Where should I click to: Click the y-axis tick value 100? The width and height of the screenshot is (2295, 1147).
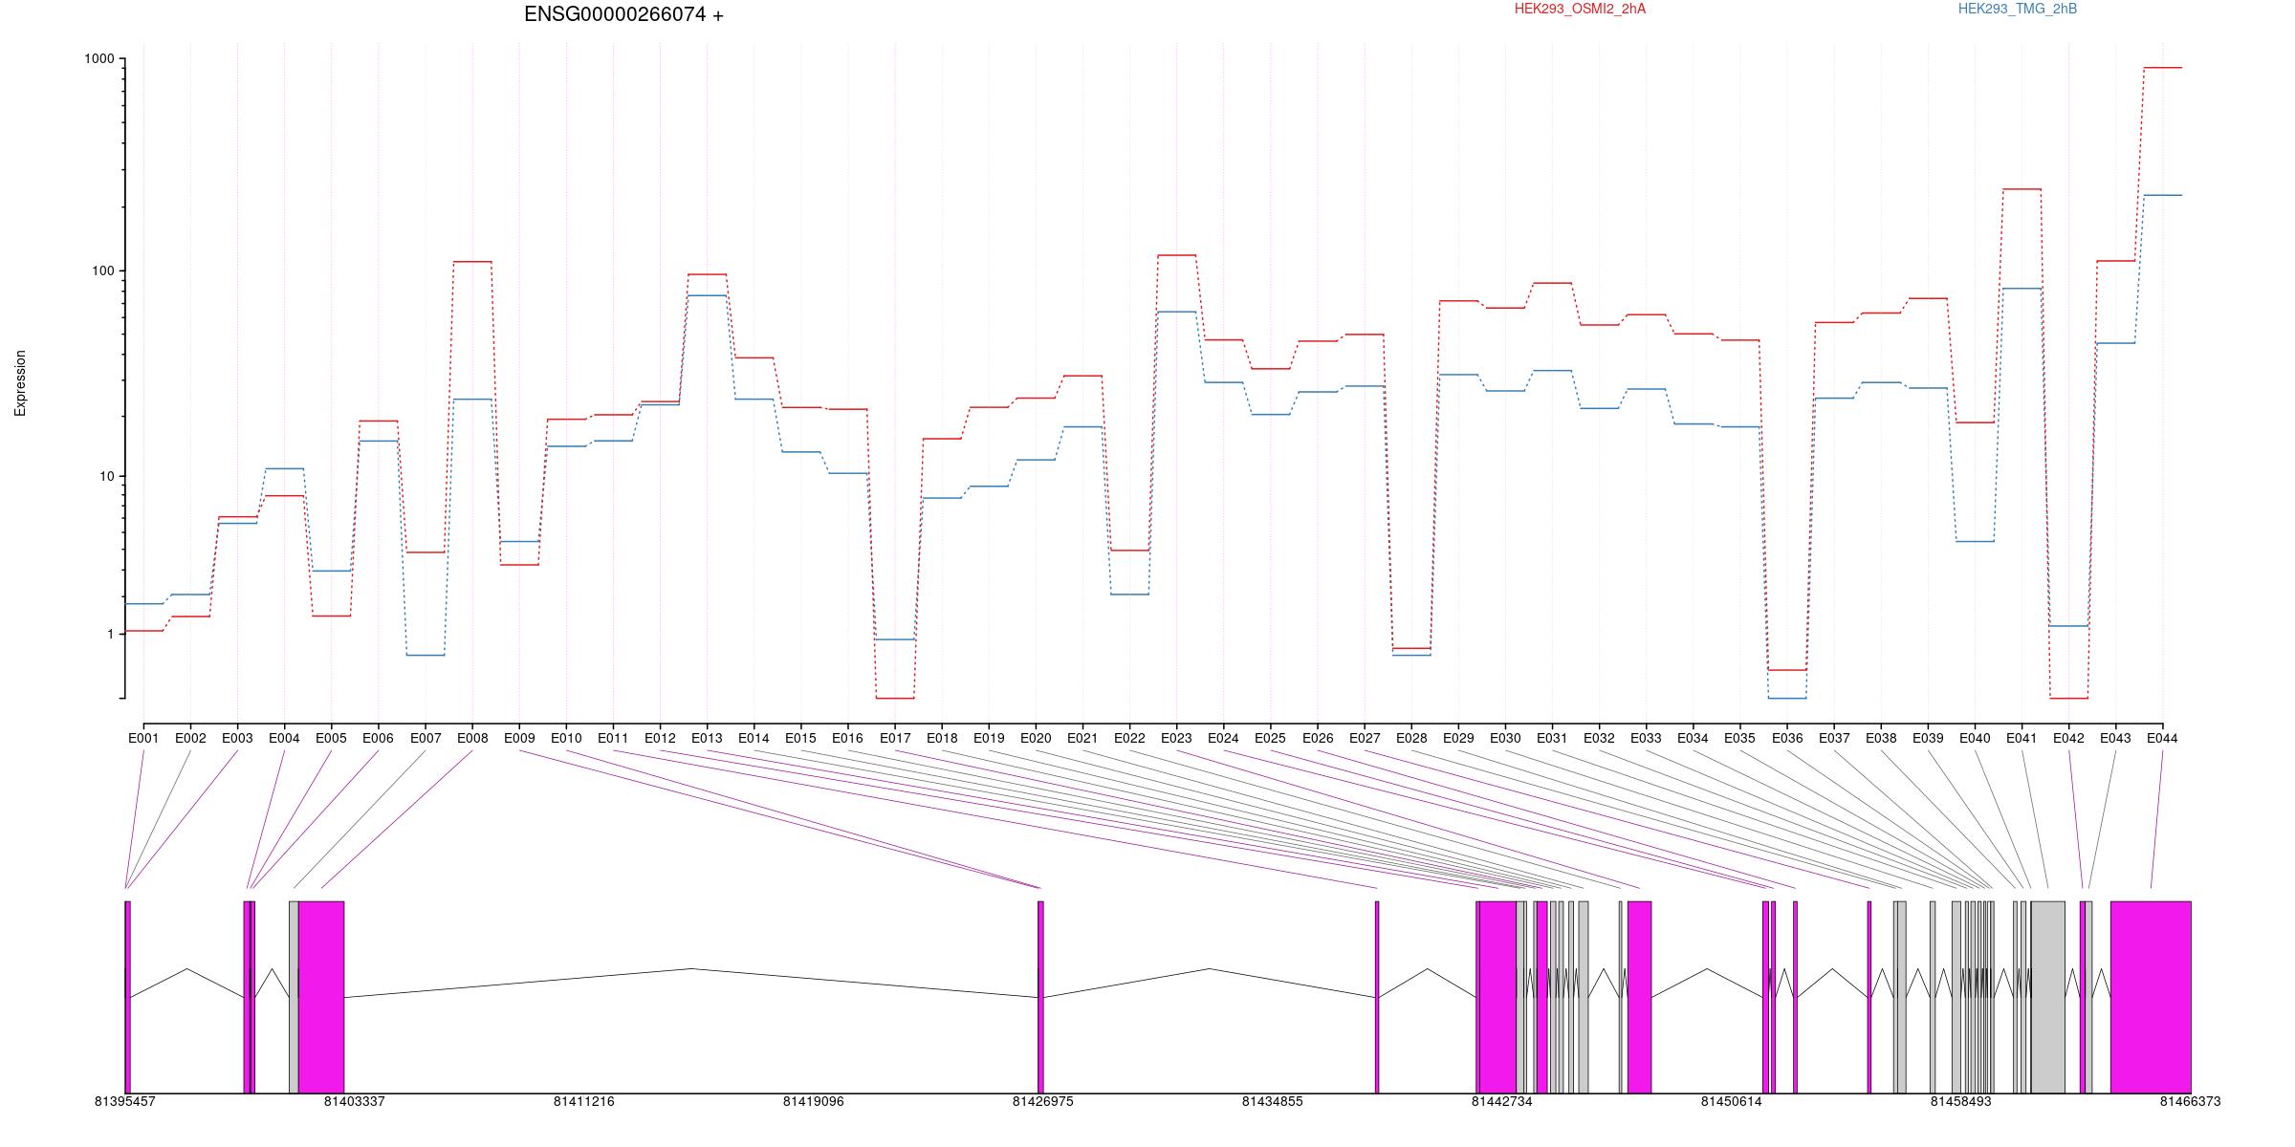click(x=103, y=271)
